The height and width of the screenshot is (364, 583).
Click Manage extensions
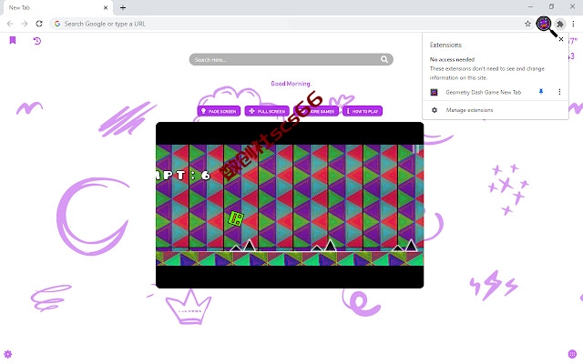tap(496, 110)
